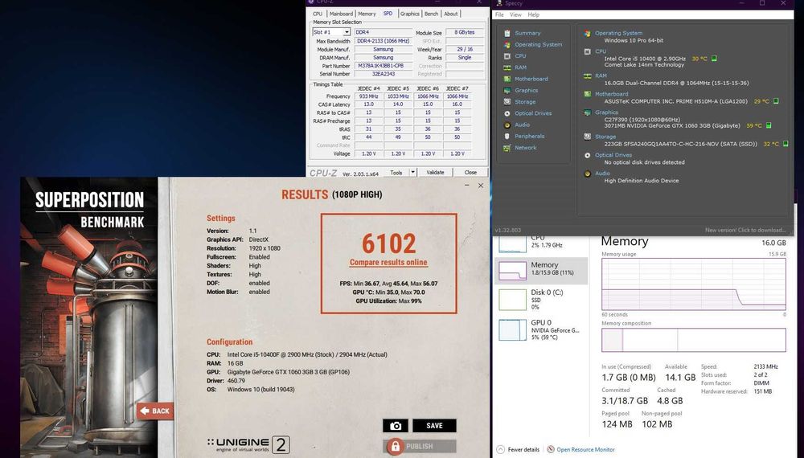
Task: Click the Graphics icon in Speccy sidebar
Action: (507, 90)
